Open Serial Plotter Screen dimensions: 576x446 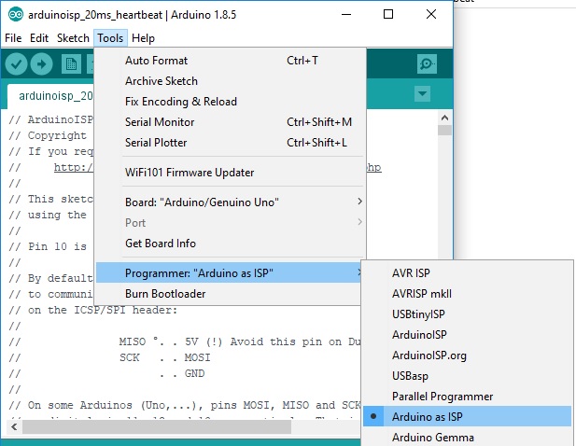(x=231, y=143)
